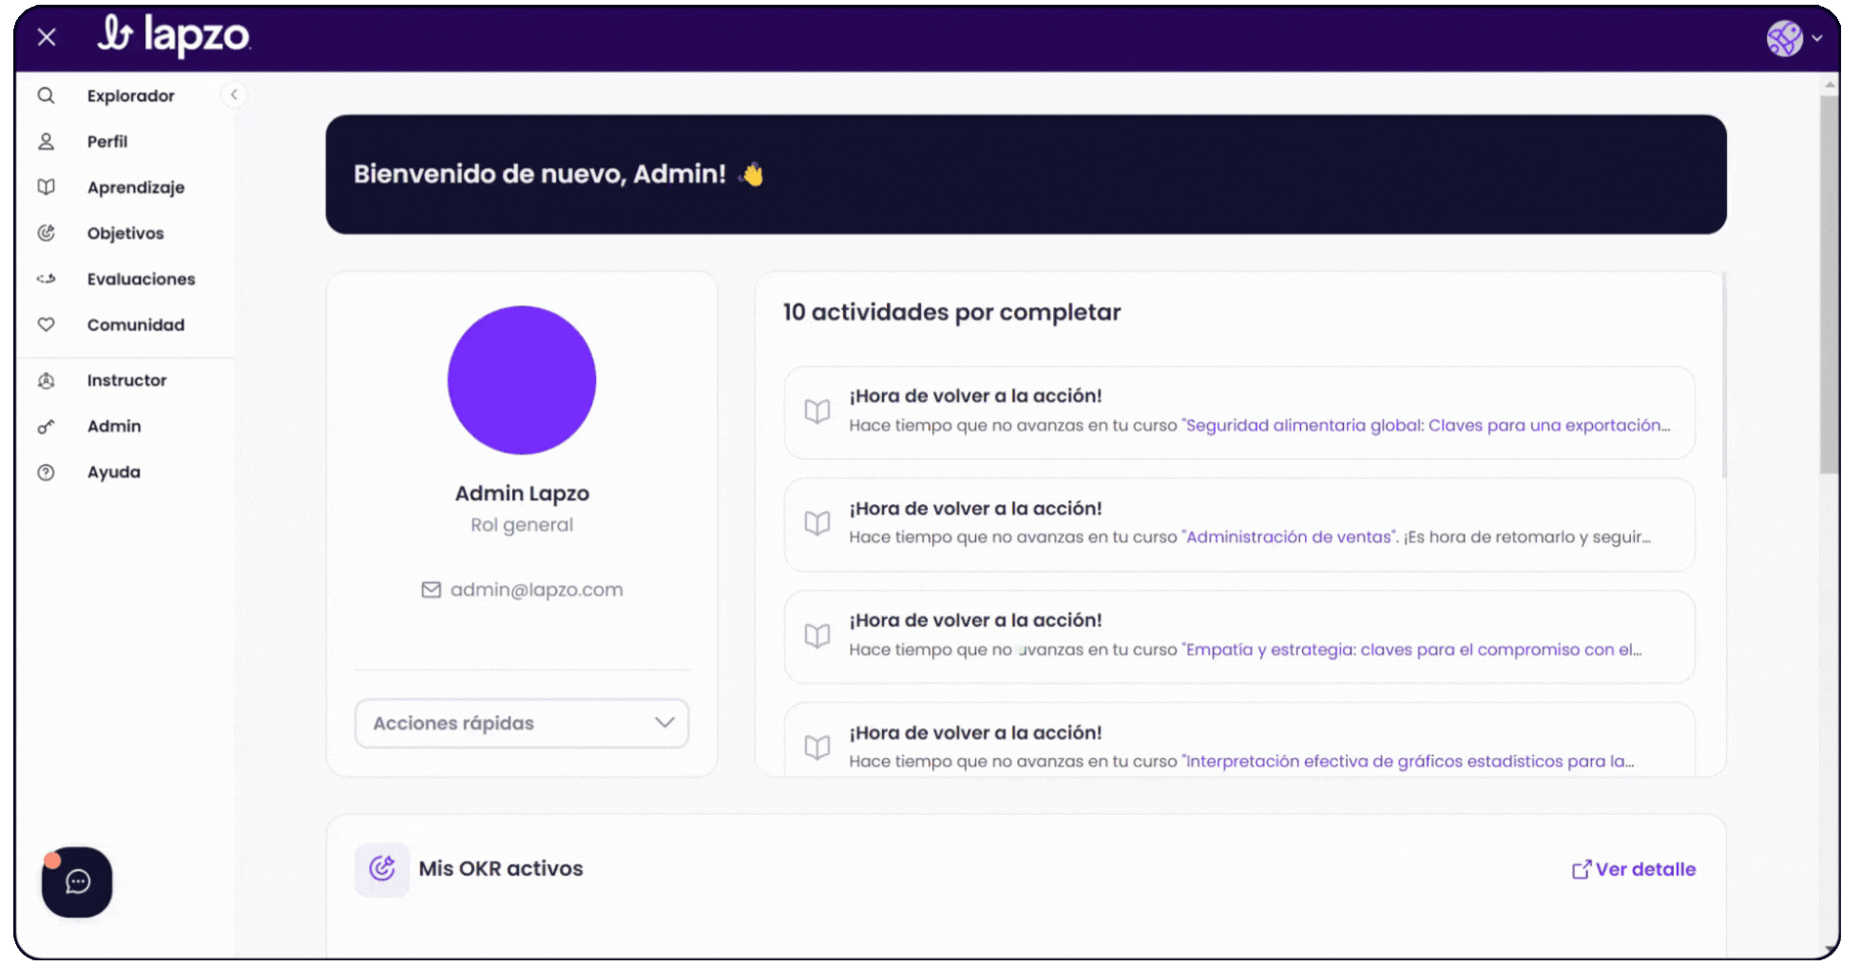Open Perfil via the person icon

pyautogui.click(x=46, y=142)
